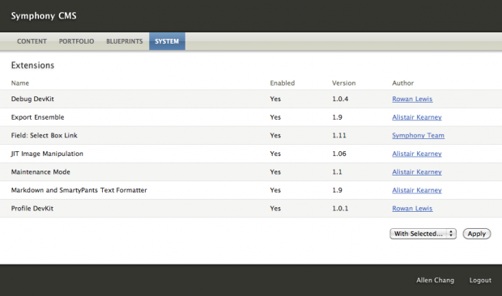This screenshot has height=296, width=502.
Task: Select the Debug DevKit row
Action: pos(251,99)
